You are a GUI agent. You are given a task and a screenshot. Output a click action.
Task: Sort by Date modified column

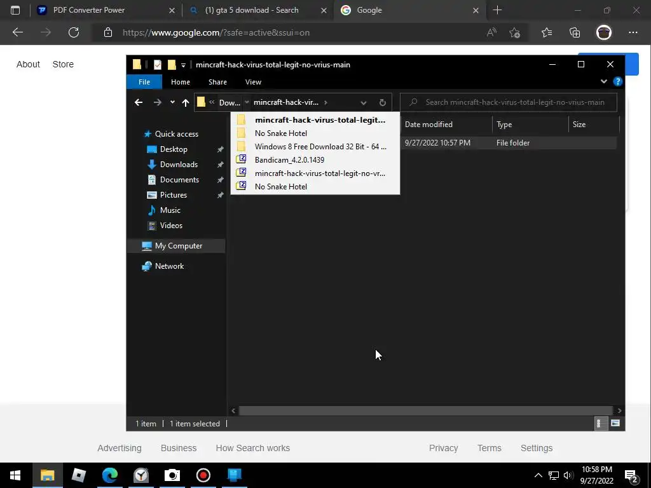pos(446,125)
